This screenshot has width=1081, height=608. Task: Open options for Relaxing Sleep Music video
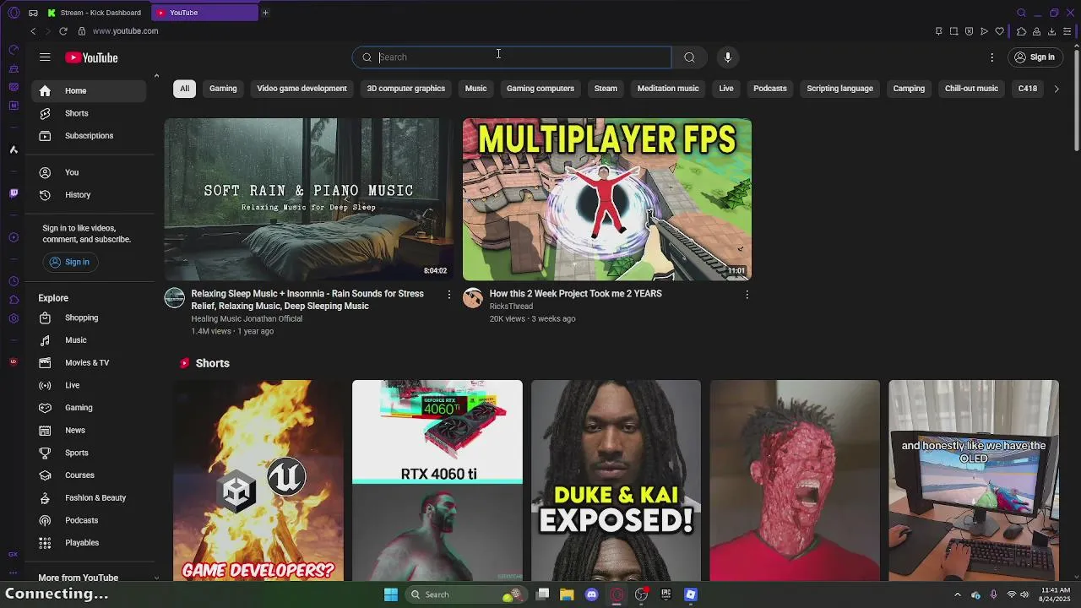pos(448,294)
